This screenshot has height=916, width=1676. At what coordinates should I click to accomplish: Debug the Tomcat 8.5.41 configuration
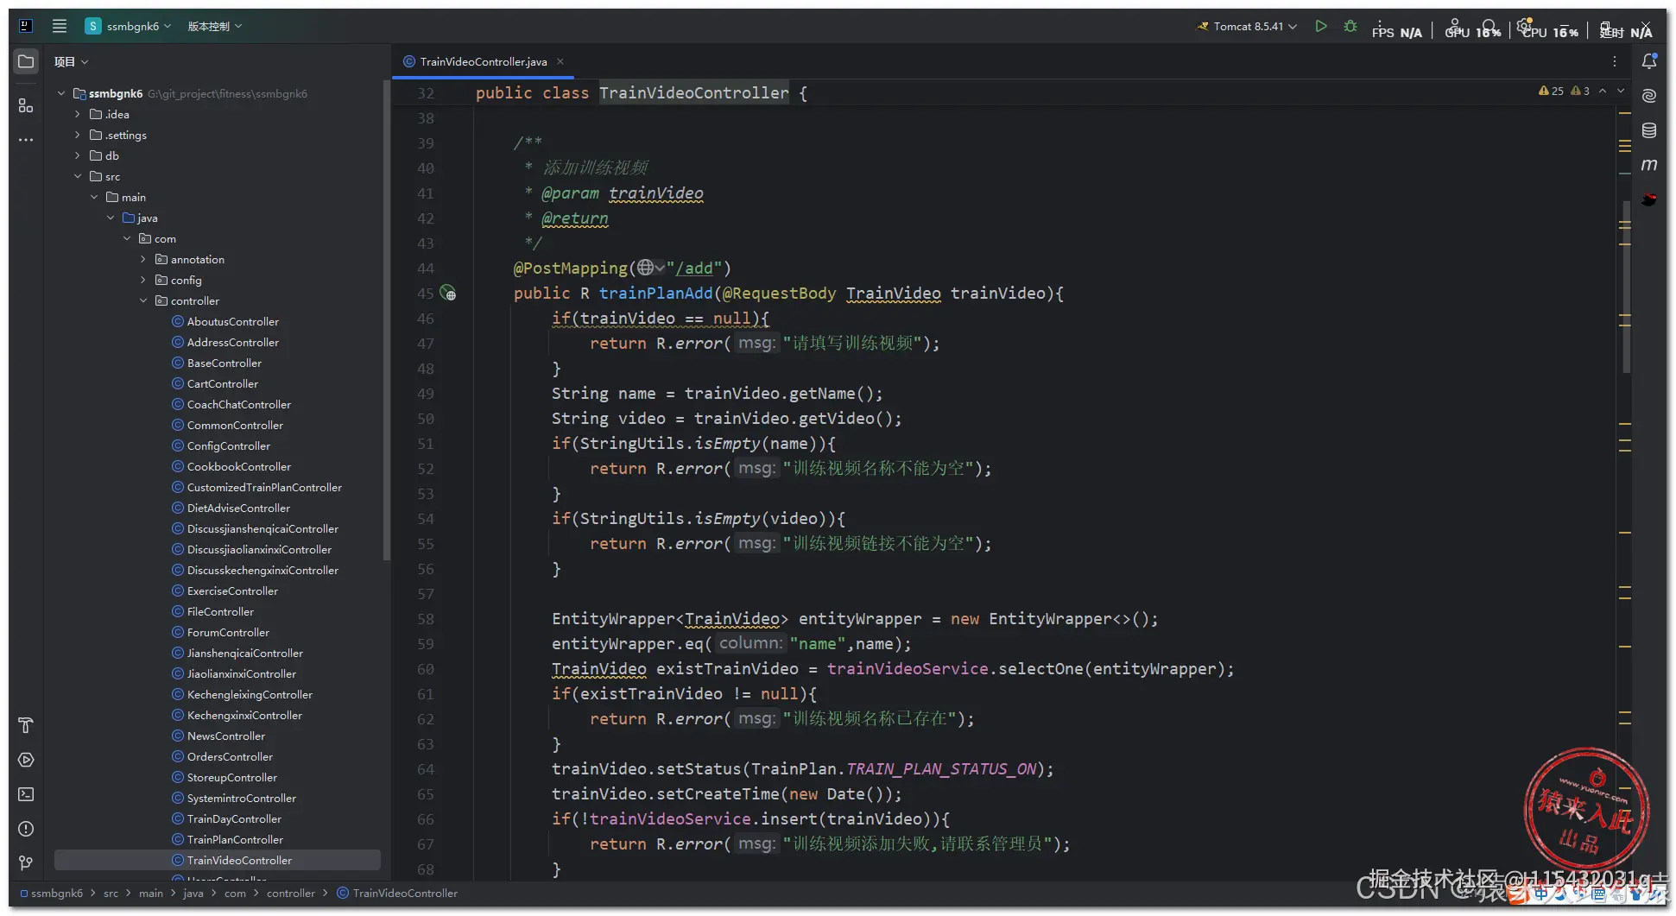(1350, 26)
